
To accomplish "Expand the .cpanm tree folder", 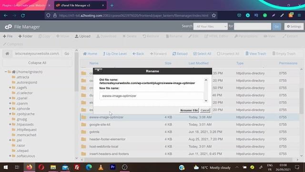I will click(10, 103).
